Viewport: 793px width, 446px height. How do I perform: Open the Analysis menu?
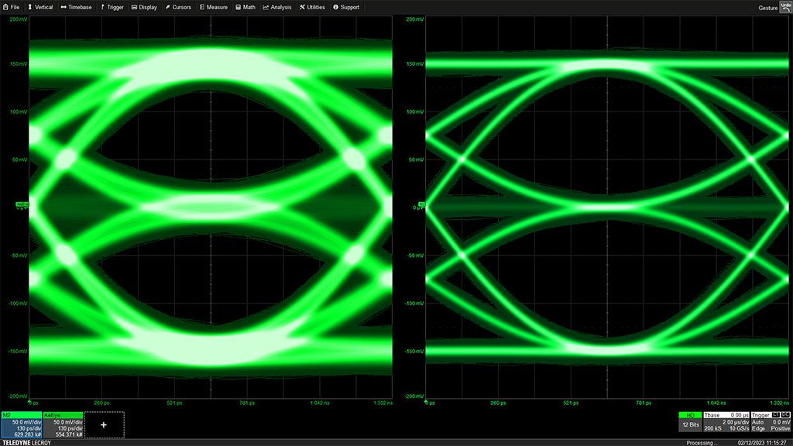[277, 7]
